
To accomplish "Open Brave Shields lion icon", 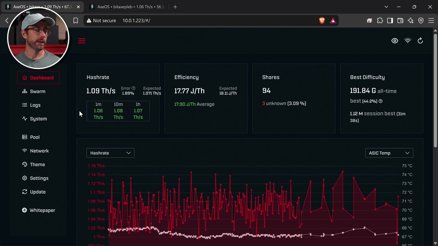I will pyautogui.click(x=322, y=20).
